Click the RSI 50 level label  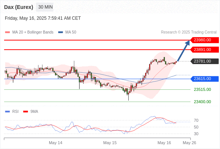tap(196, 127)
